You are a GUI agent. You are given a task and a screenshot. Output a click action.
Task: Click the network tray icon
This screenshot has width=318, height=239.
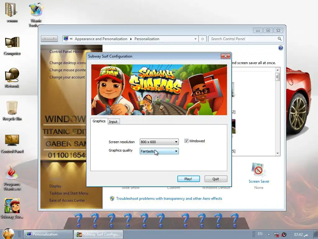(x=276, y=235)
